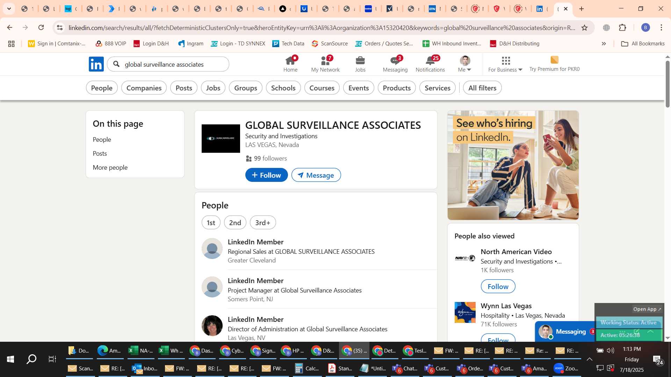The image size is (671, 377).
Task: Bookmark this page with star icon
Action: click(x=584, y=28)
